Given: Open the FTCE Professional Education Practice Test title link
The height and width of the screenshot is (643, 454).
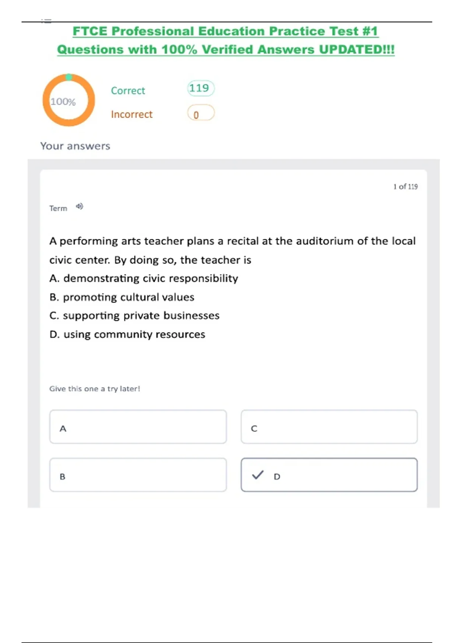Looking at the screenshot, I should pos(225,31).
